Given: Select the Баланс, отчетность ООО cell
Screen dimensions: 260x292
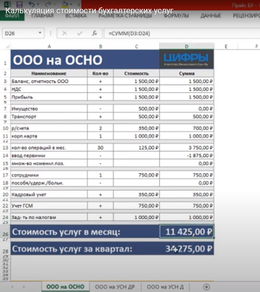Looking at the screenshot, I should pos(49,81).
